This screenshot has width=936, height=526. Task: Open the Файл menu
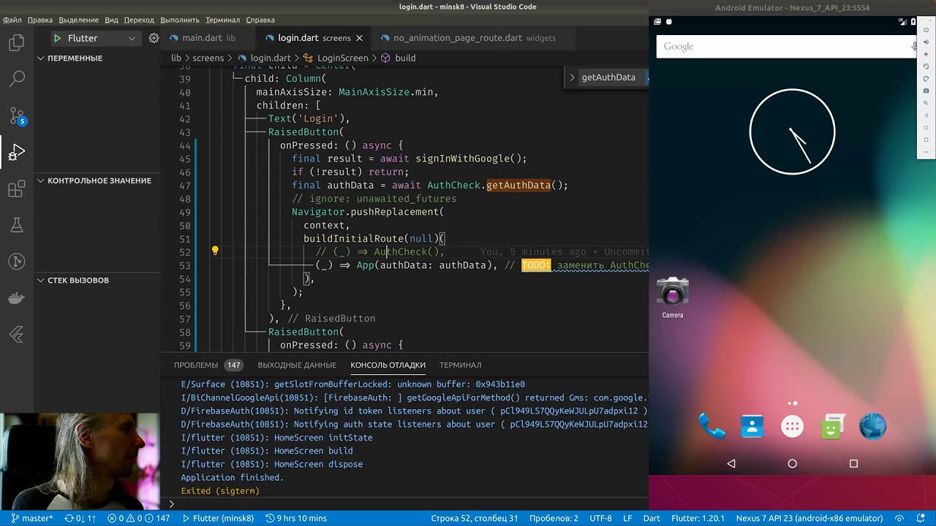click(x=12, y=20)
